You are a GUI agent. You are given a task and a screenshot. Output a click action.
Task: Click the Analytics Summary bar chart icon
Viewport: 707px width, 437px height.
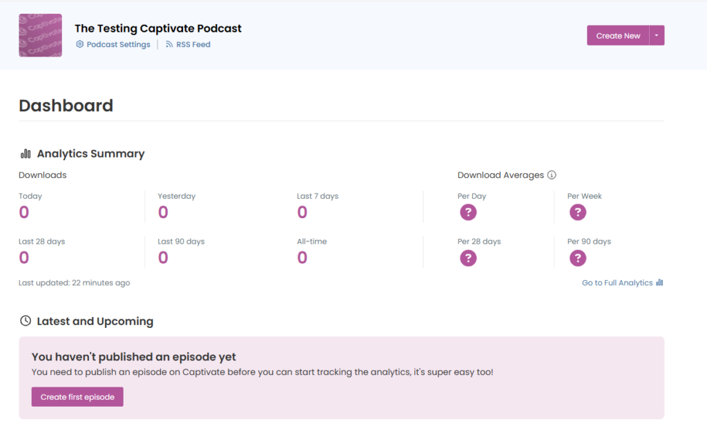[x=26, y=154]
